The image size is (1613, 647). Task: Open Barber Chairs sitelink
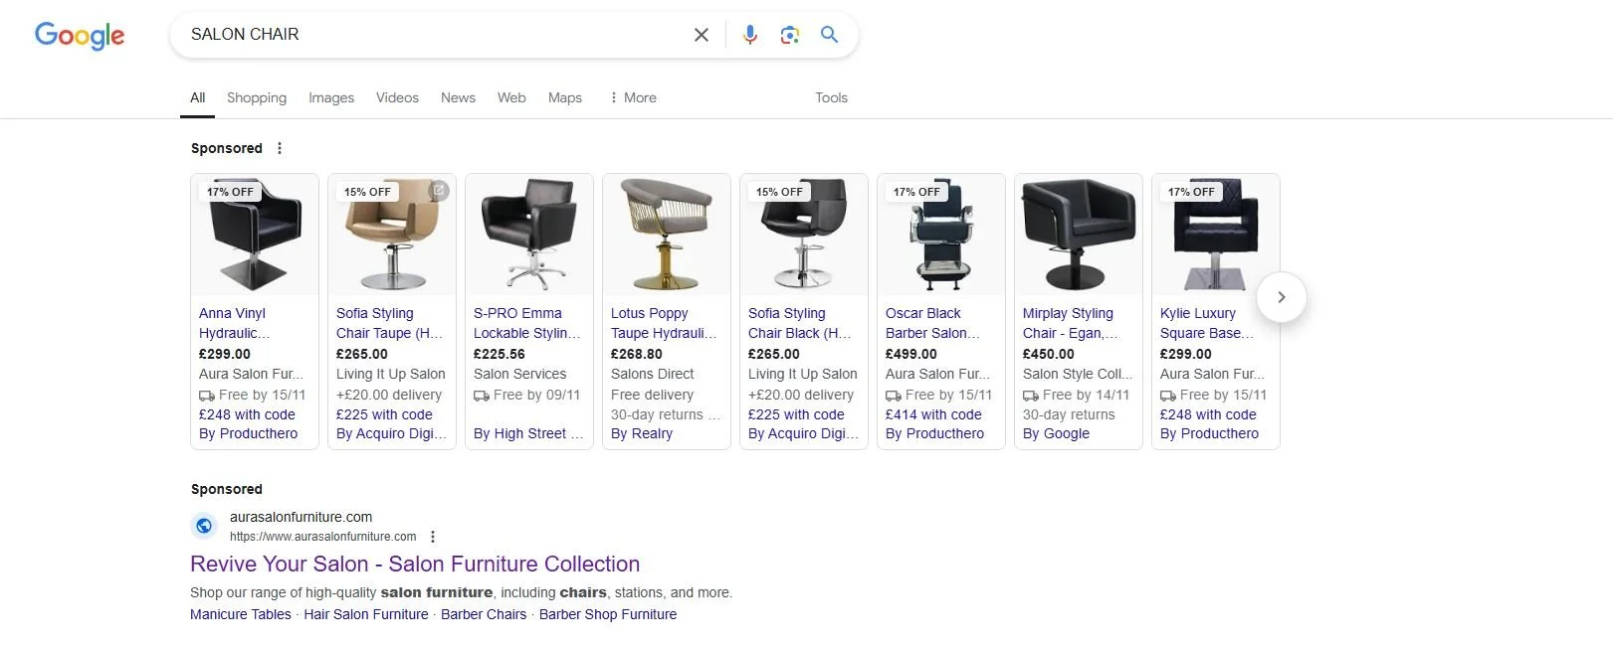484,614
